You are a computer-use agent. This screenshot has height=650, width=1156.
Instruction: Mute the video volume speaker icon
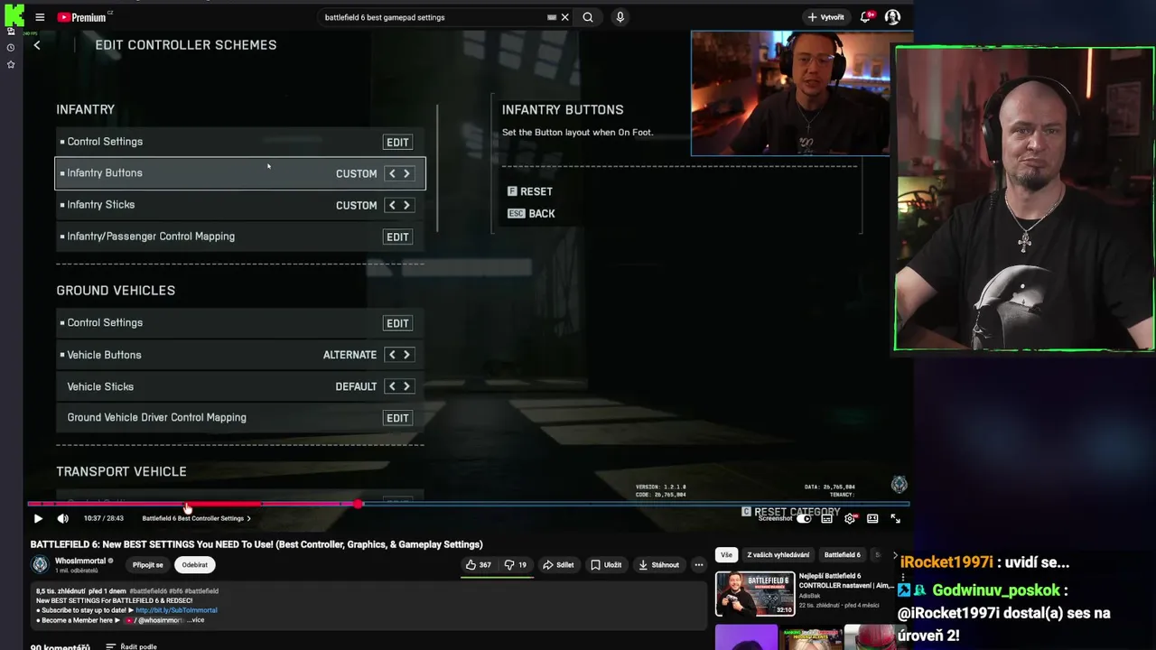(62, 518)
